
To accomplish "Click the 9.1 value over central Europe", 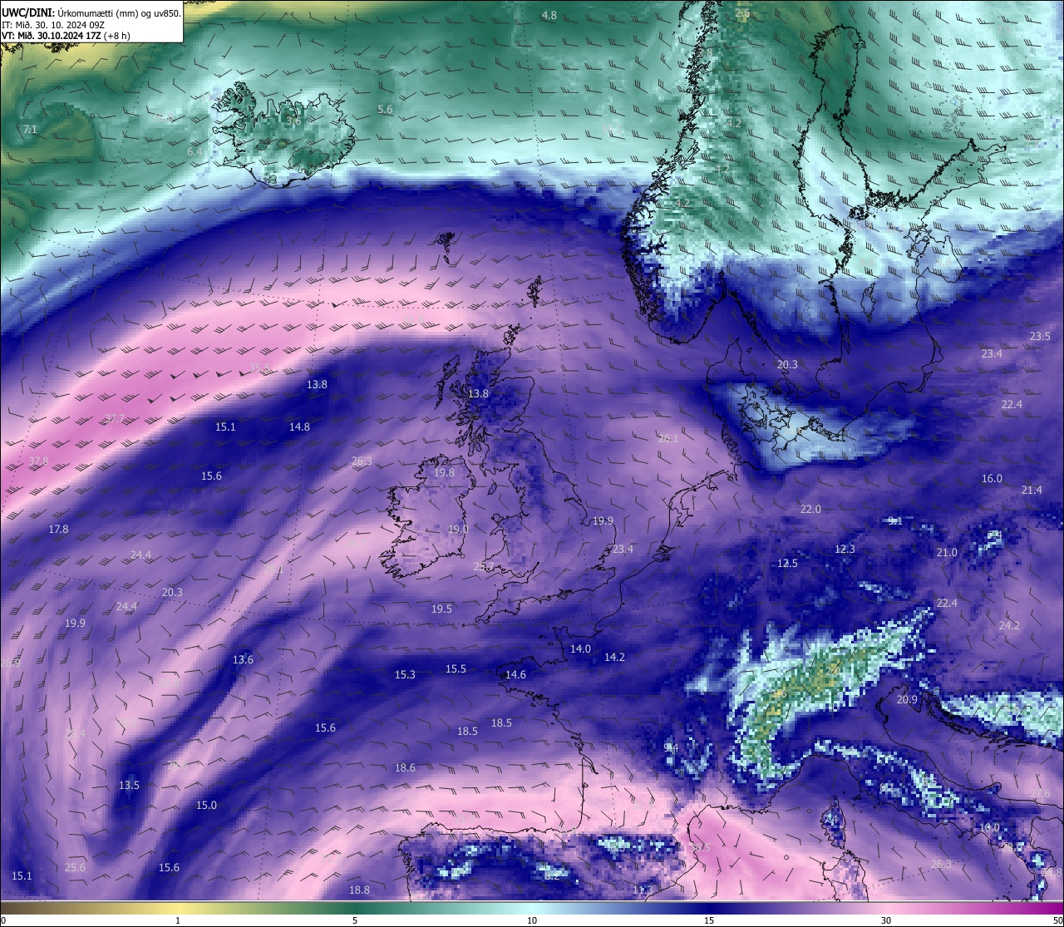I will pyautogui.click(x=895, y=521).
